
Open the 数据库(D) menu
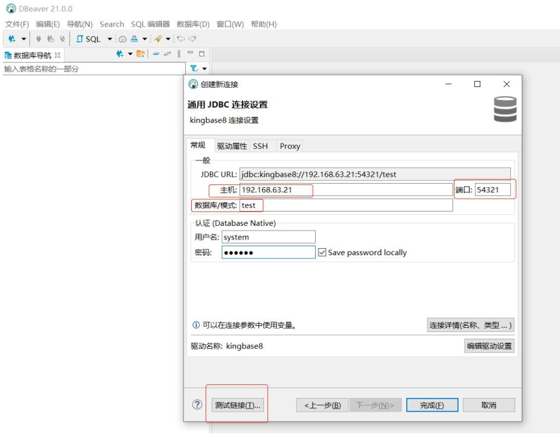(193, 24)
